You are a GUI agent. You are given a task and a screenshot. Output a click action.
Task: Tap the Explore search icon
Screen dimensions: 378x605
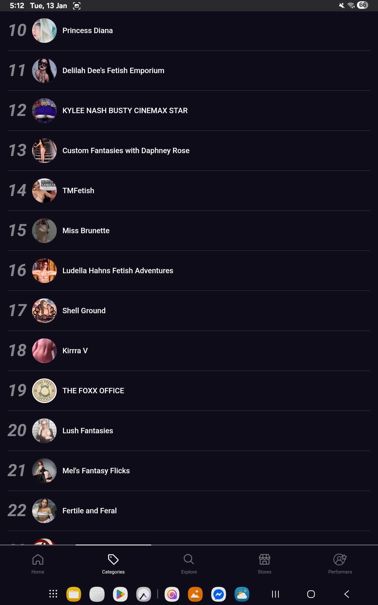(x=189, y=560)
